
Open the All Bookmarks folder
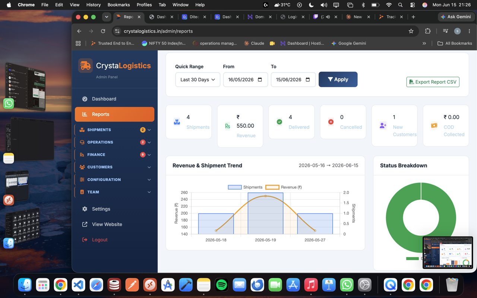[x=455, y=43]
